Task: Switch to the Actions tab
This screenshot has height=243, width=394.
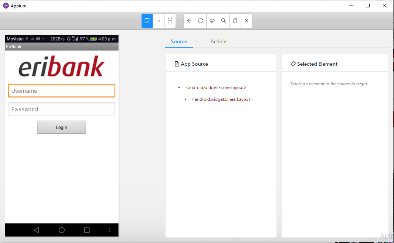Action: click(x=219, y=41)
